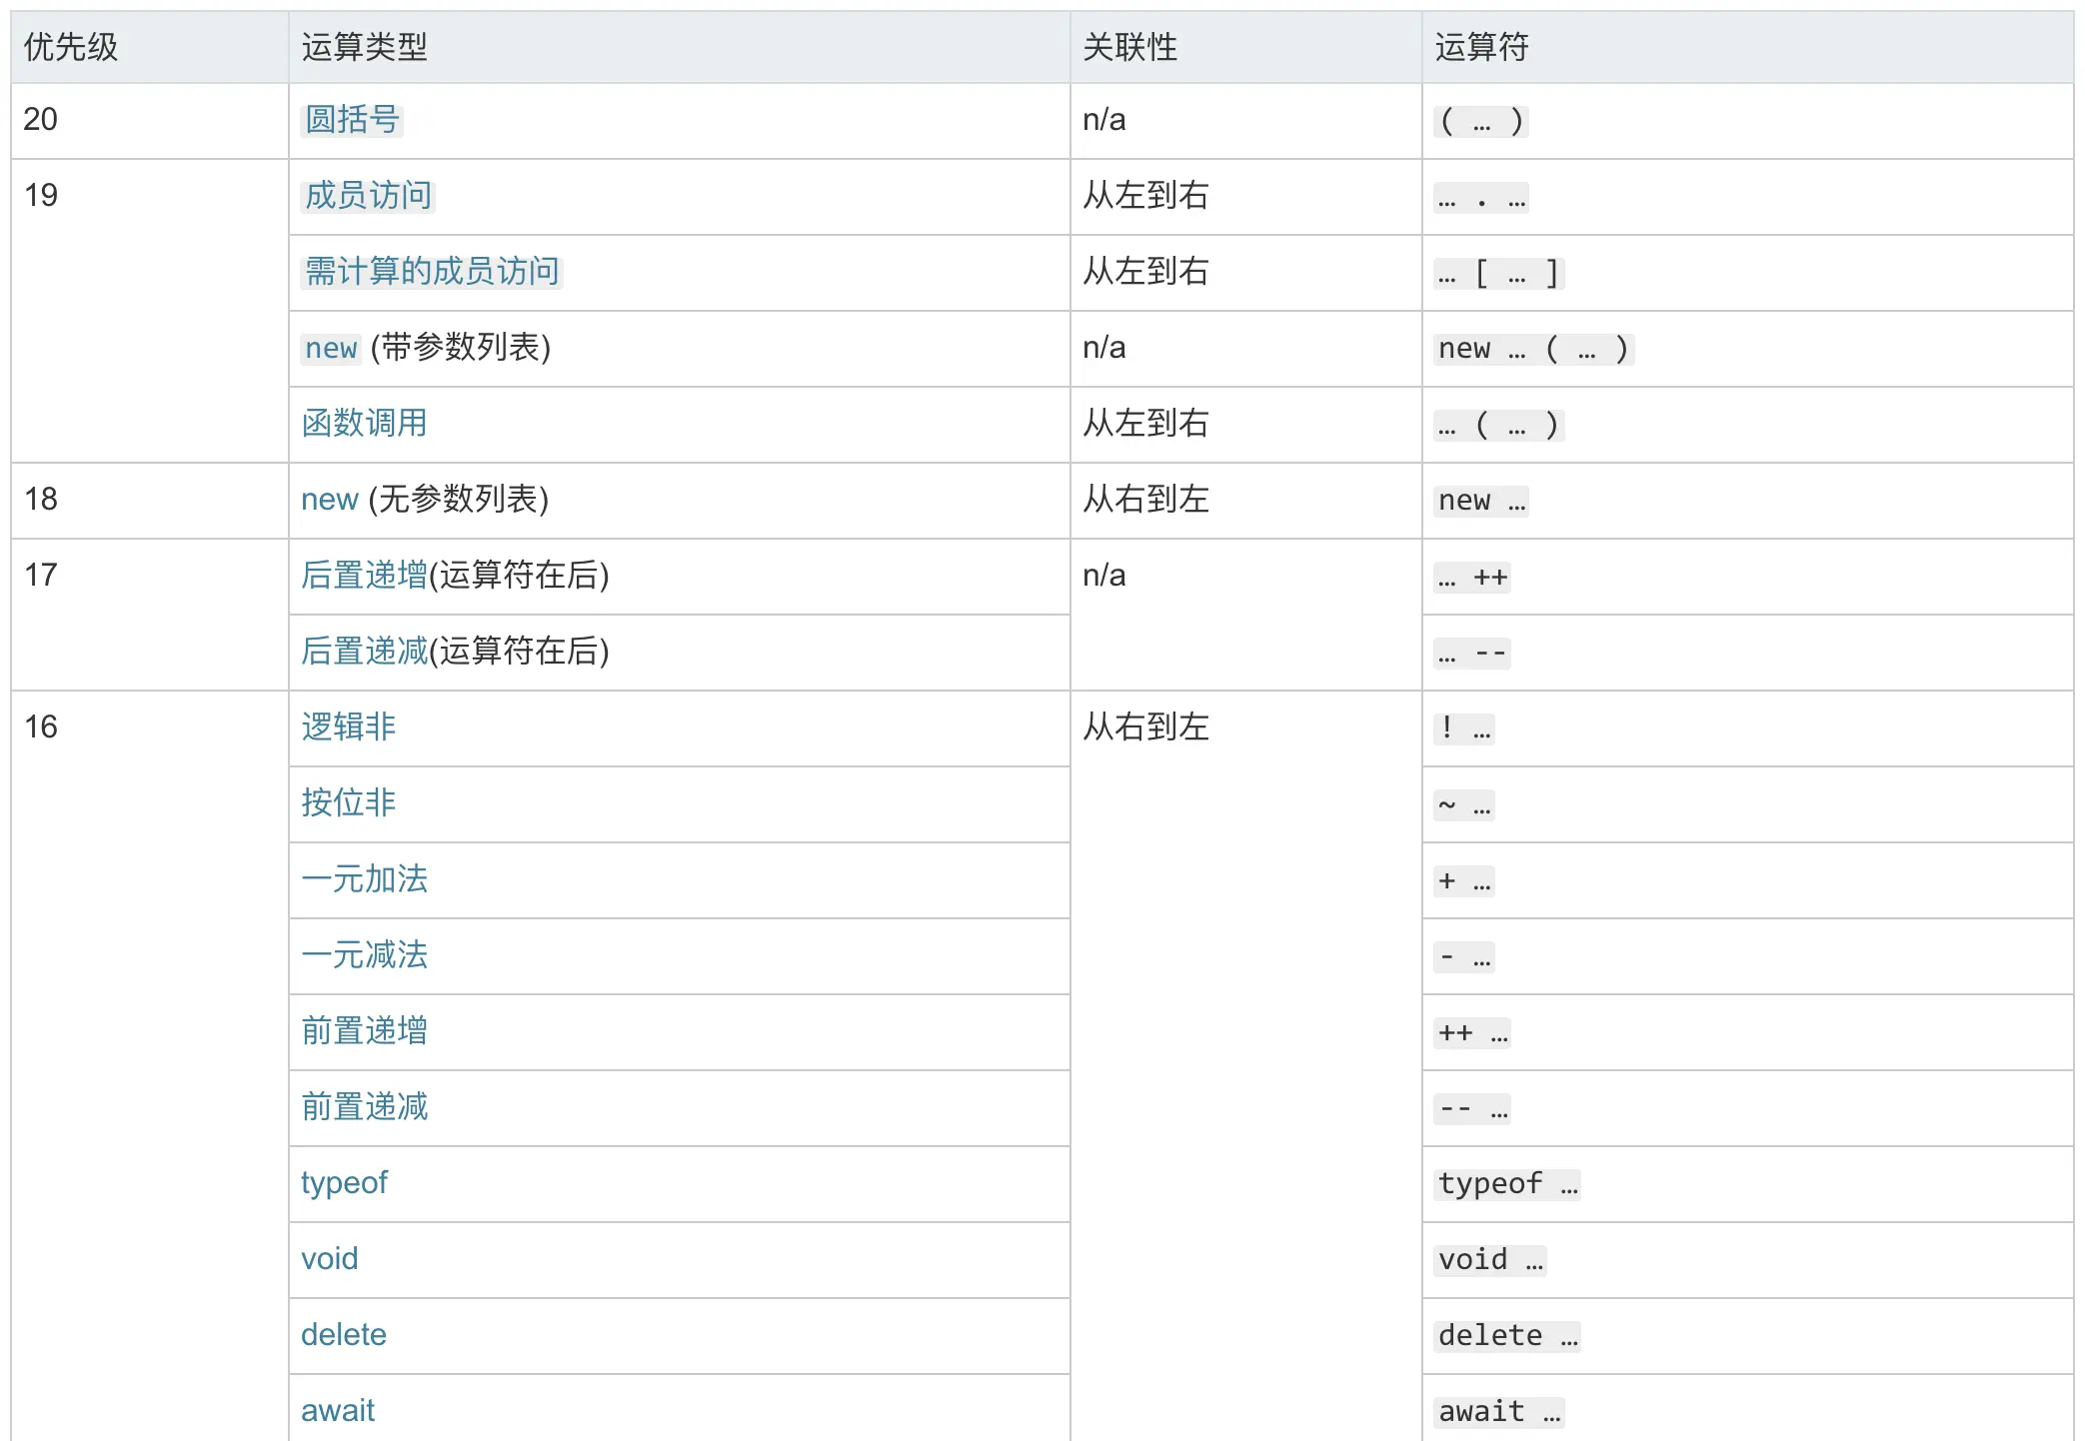The width and height of the screenshot is (2085, 1441).
Task: Open the 逻辑非 link
Action: coord(348,727)
